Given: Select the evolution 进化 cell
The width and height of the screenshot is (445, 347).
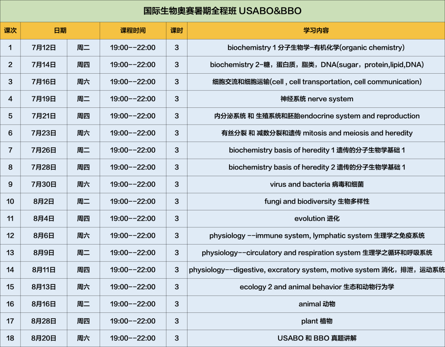Looking at the screenshot, I should [x=316, y=219].
